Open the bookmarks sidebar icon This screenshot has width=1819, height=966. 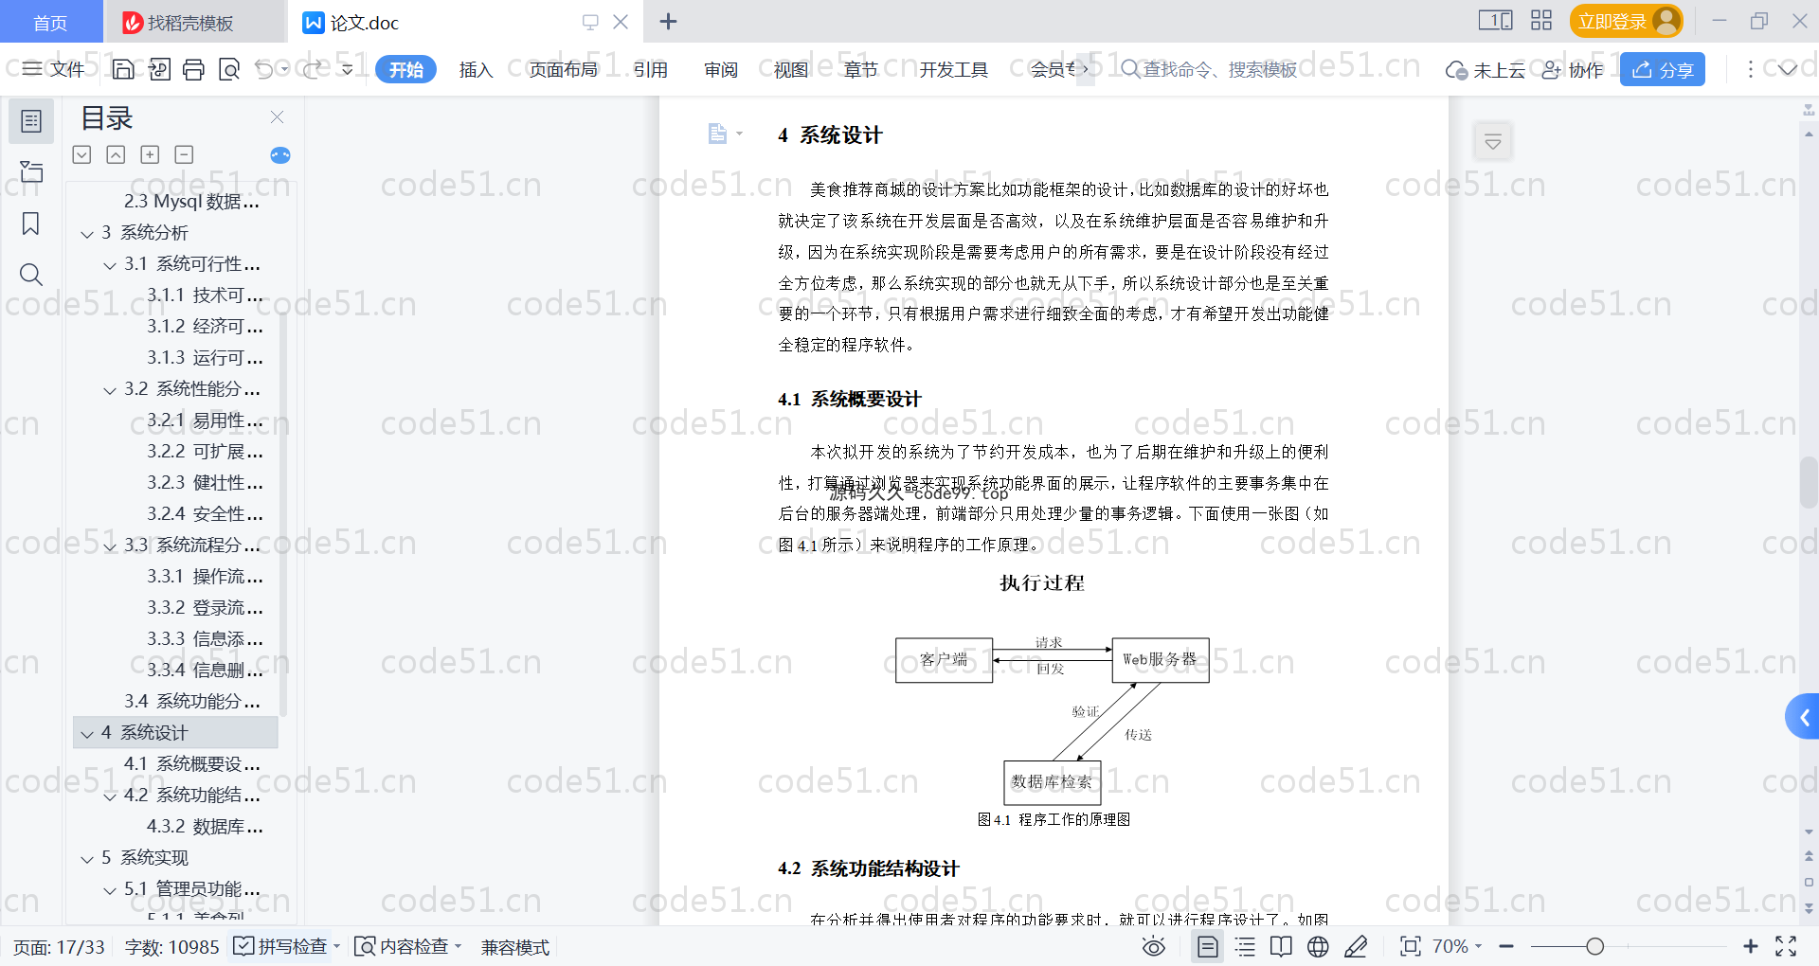(x=31, y=224)
